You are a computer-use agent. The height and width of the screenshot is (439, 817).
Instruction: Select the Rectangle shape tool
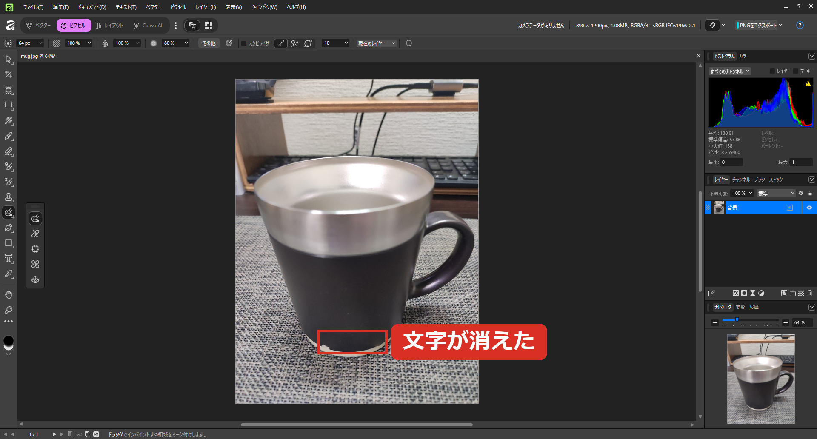pyautogui.click(x=9, y=243)
